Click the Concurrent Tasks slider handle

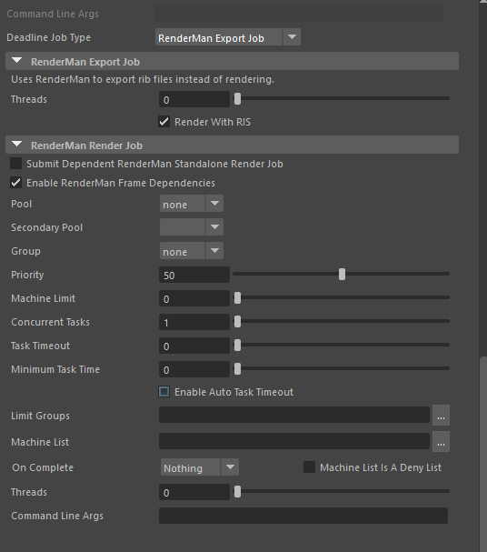[x=238, y=321]
